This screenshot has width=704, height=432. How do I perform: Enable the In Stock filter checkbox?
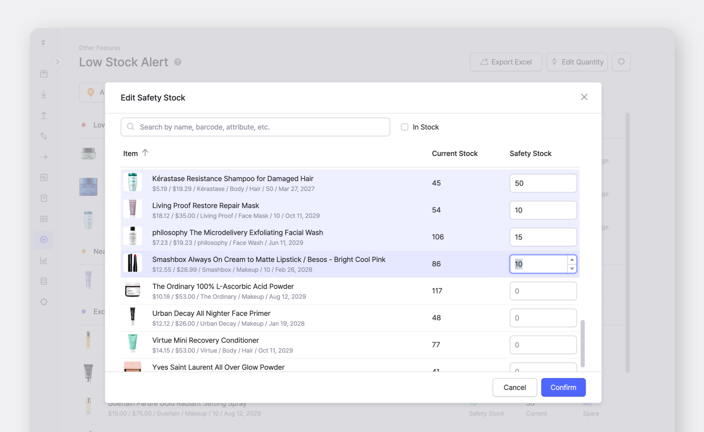click(x=405, y=127)
